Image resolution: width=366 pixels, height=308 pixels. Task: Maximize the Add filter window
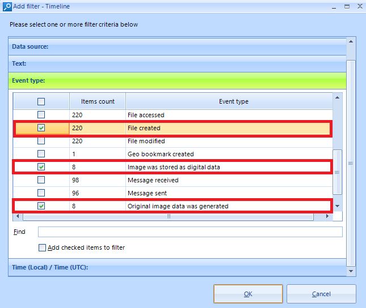(347, 7)
